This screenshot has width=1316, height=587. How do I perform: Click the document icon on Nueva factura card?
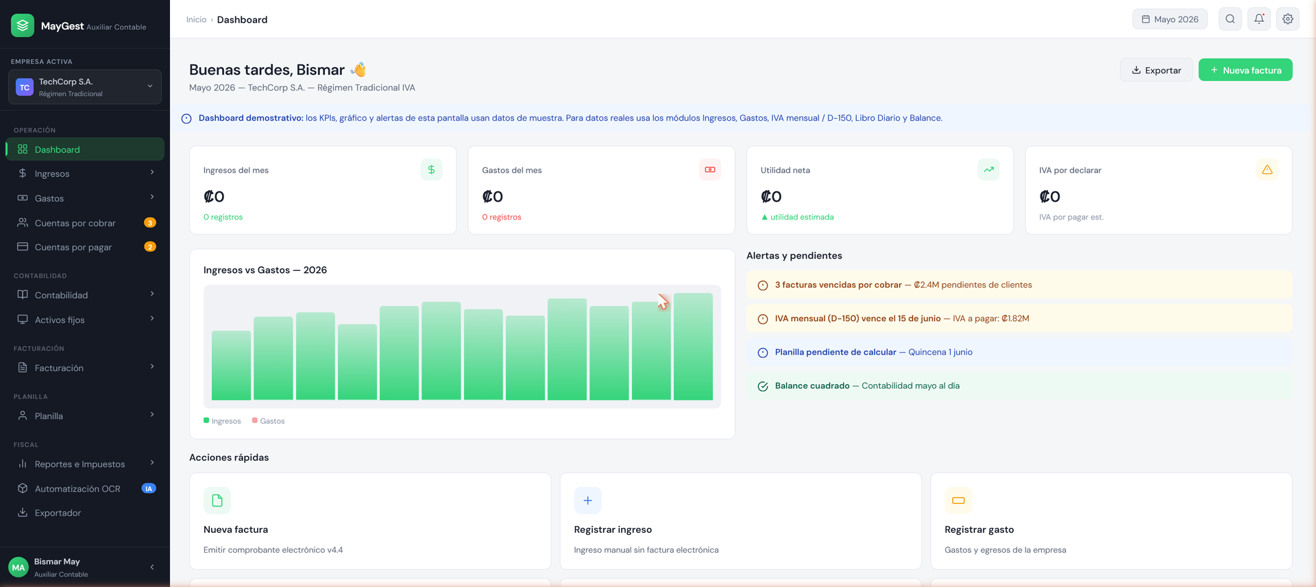point(217,501)
